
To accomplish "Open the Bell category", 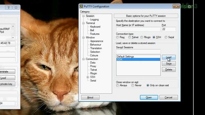I will pyautogui.click(x=92, y=30).
